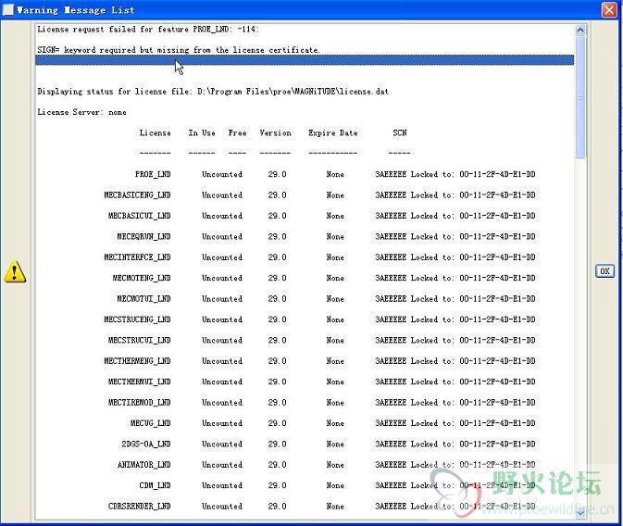This screenshot has height=526, width=623.
Task: Click the SCN lock text in MECTIREMOD_LND row
Action: [x=455, y=402]
